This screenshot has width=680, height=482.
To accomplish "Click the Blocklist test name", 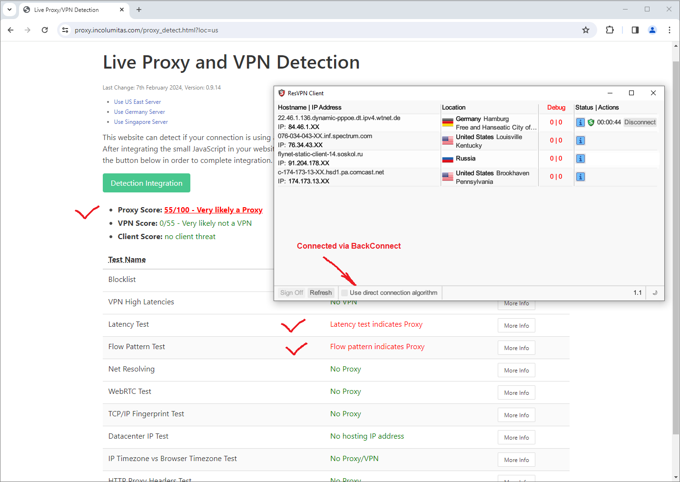I will [122, 280].
